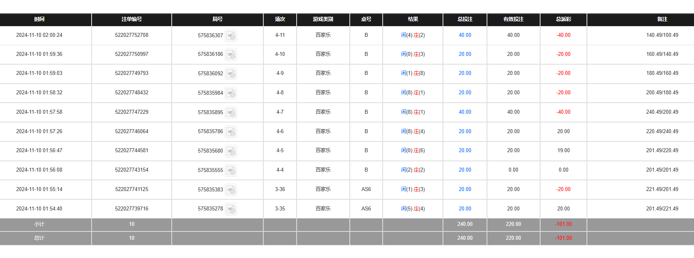Image resolution: width=694 pixels, height=258 pixels.
Task: Click the 总派彩 column header
Action: [x=563, y=19]
